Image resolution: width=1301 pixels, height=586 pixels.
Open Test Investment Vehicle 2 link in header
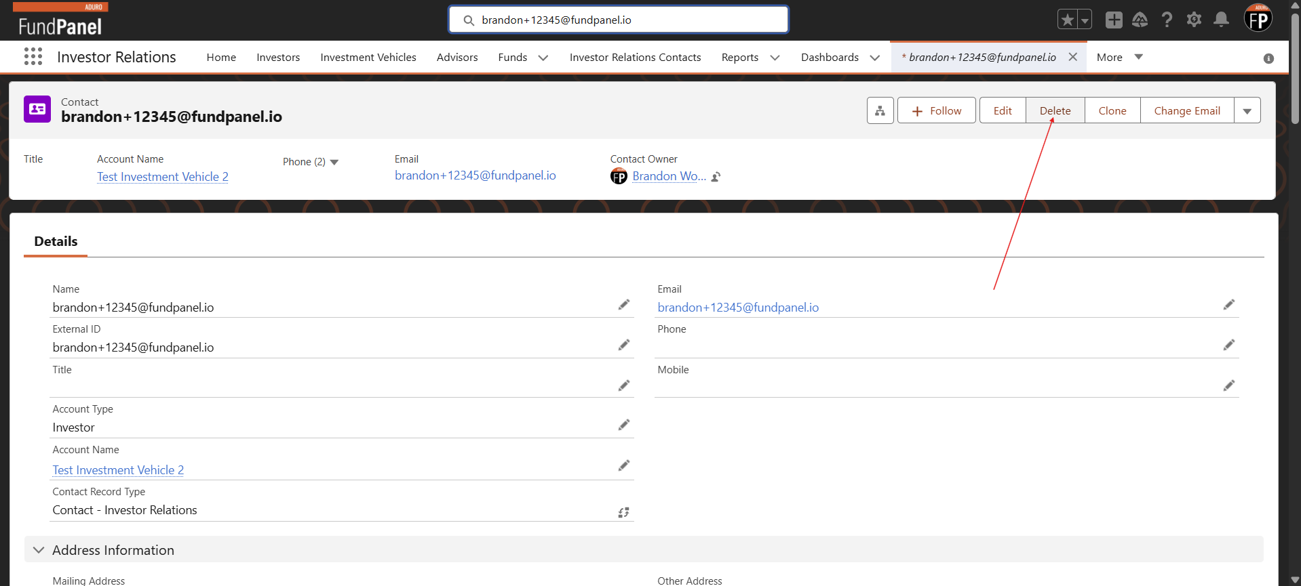163,177
